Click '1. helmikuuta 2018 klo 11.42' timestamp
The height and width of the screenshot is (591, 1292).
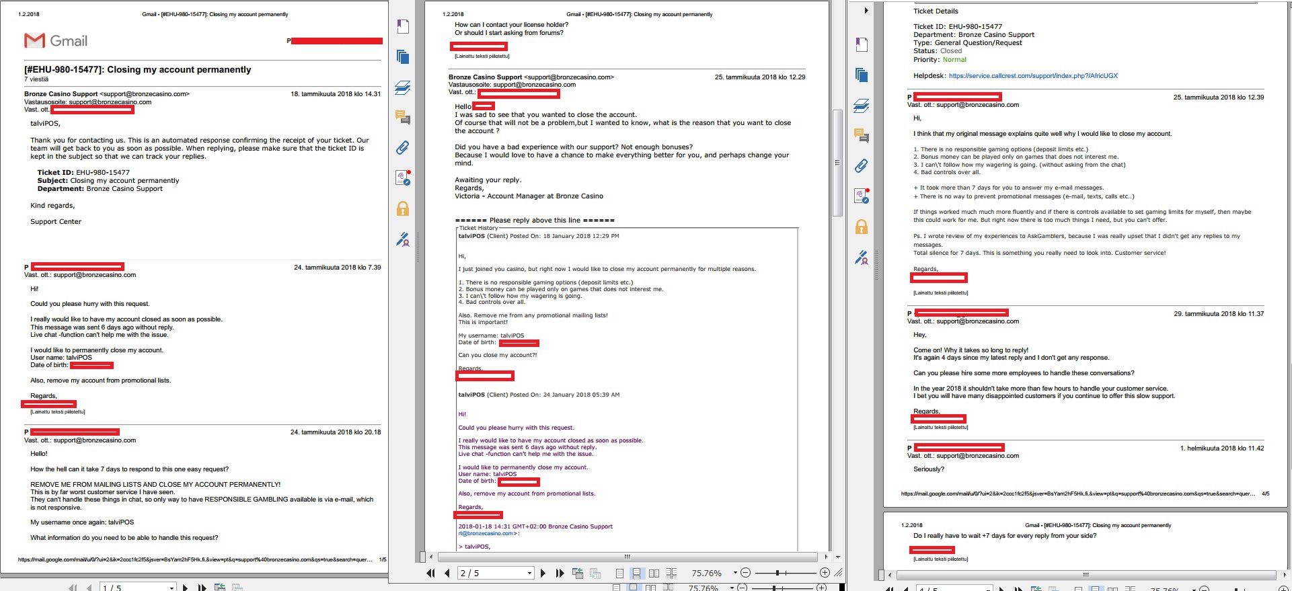1222,448
